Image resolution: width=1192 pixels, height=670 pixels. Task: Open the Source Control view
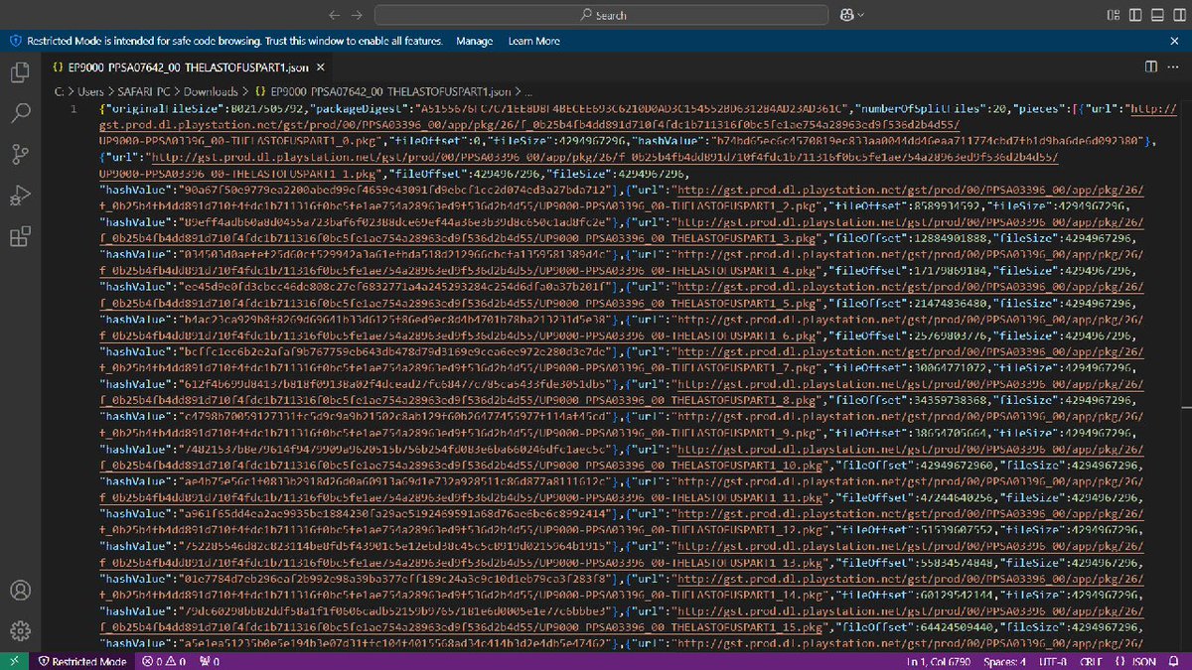[19, 154]
